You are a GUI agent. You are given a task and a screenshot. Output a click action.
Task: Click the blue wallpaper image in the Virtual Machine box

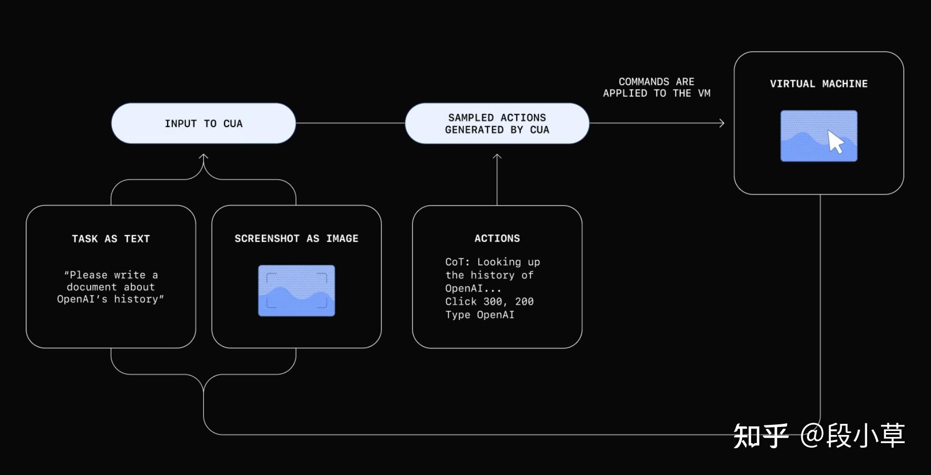point(819,135)
